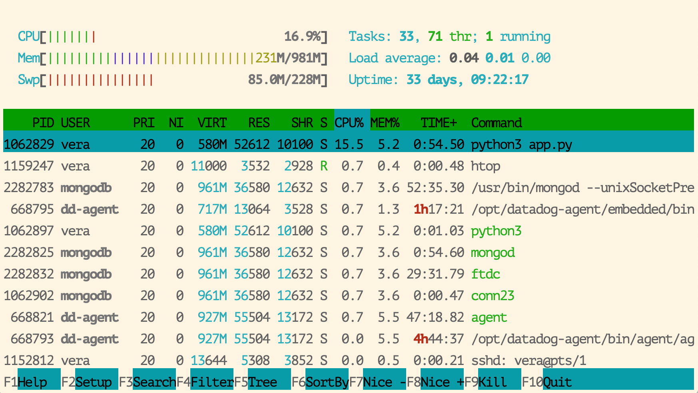Sort by NI column header
The image size is (698, 393).
176,123
